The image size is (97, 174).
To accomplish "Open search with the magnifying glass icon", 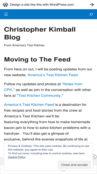I will click(91, 14).
